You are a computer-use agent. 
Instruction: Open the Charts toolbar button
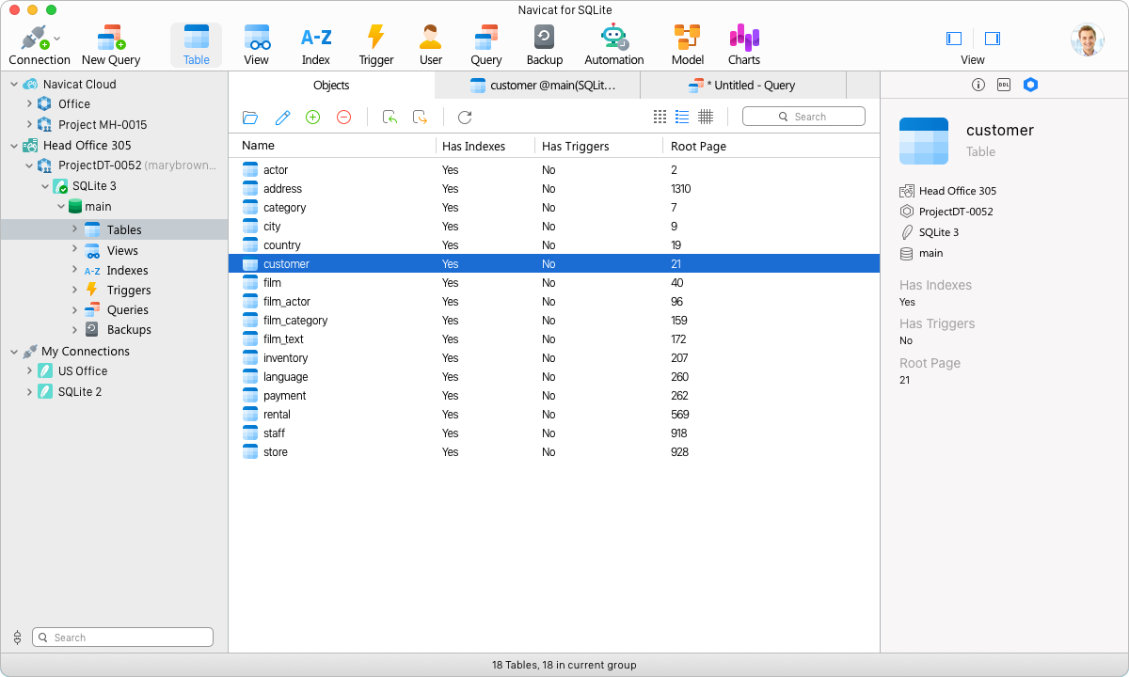pyautogui.click(x=744, y=45)
